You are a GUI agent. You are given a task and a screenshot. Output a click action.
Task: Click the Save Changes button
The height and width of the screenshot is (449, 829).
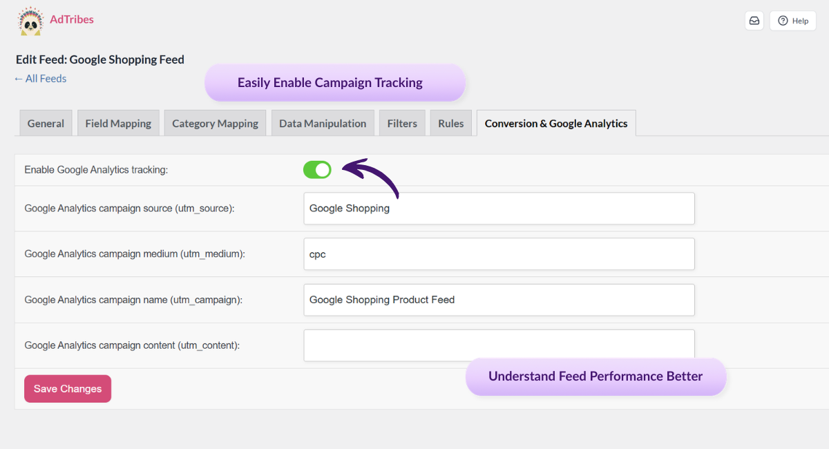[x=67, y=388]
